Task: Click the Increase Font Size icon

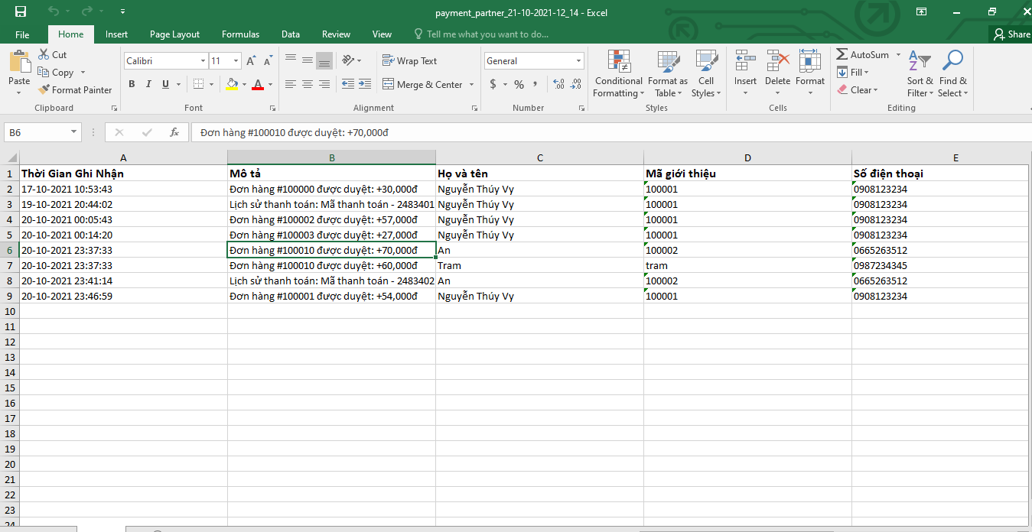Action: pos(252,61)
